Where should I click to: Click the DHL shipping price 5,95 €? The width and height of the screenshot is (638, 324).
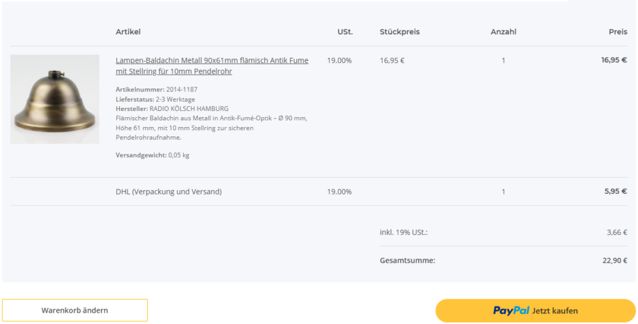(x=615, y=191)
